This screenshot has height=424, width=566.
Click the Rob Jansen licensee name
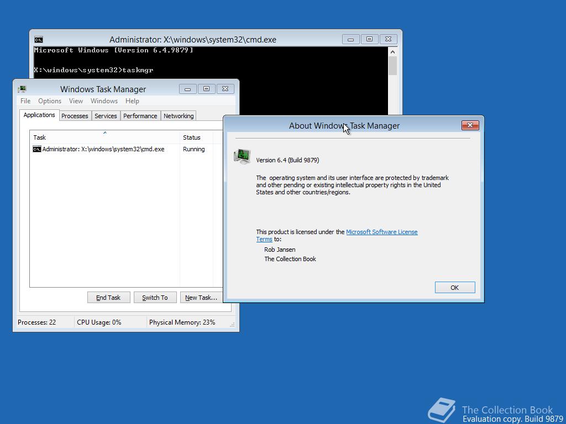pyautogui.click(x=280, y=250)
